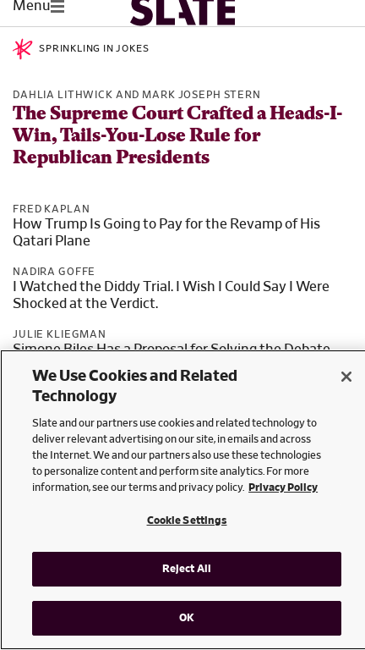
Task: Click the Menu text label
Action: point(31,6)
